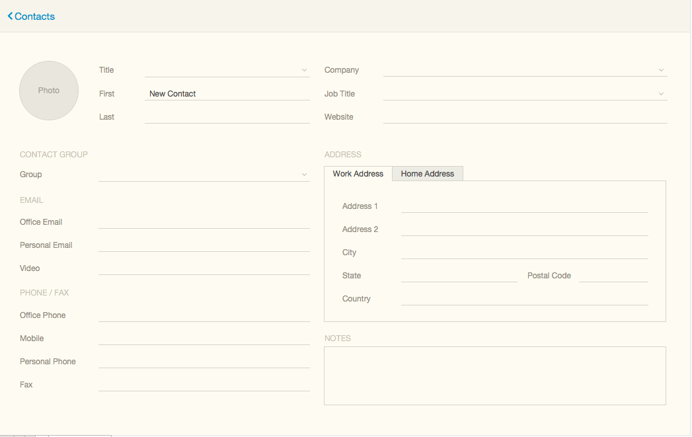Image resolution: width=692 pixels, height=437 pixels.
Task: Switch to the Home Address tab
Action: point(427,173)
